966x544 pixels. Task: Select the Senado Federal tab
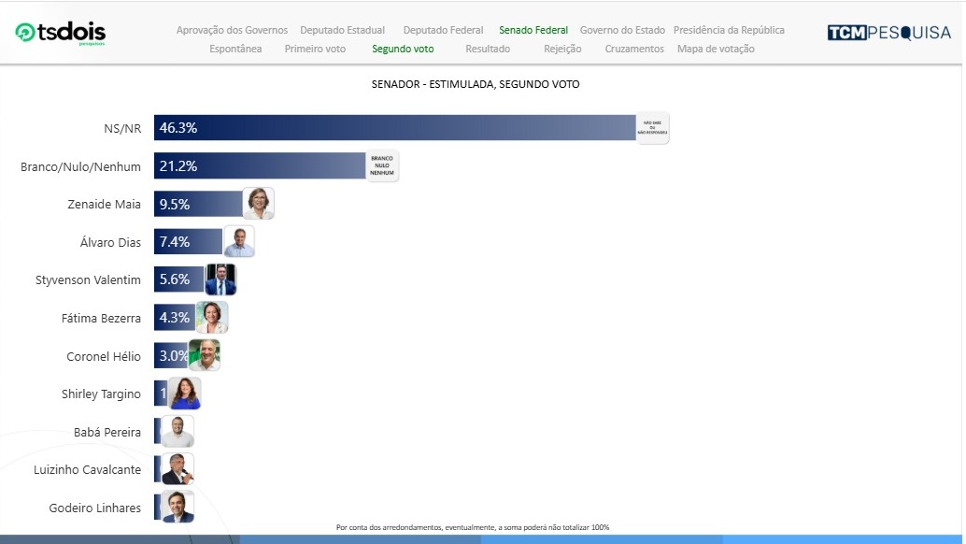coord(533,30)
